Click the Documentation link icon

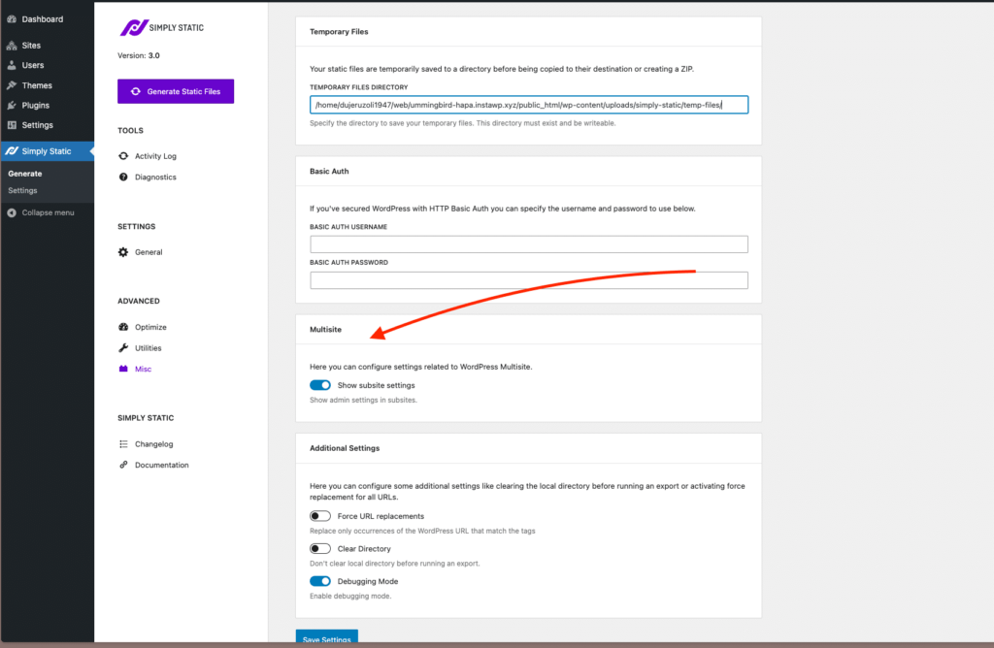point(123,465)
